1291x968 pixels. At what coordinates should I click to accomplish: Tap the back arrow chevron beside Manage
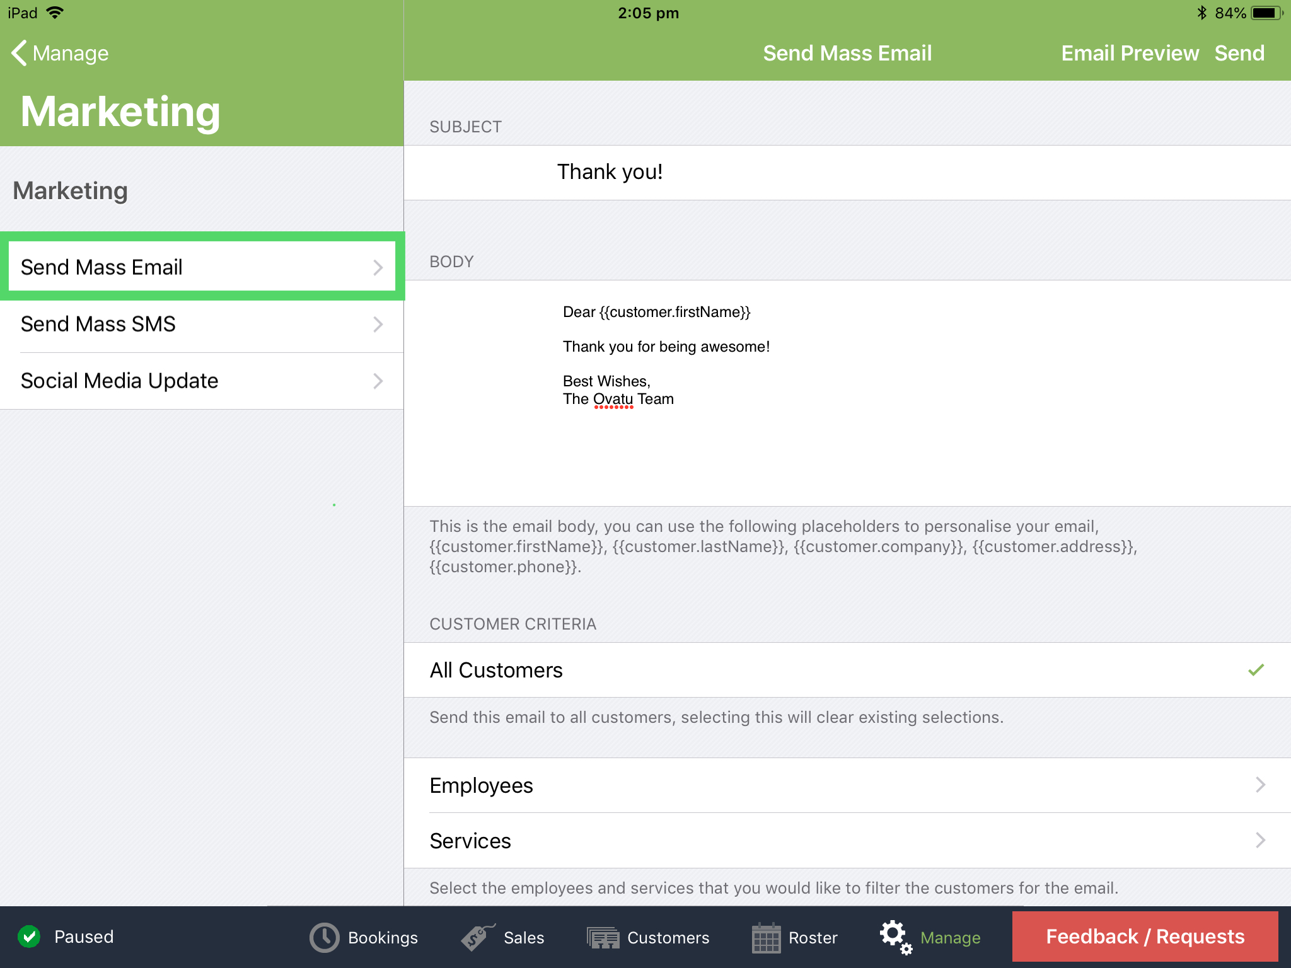20,53
